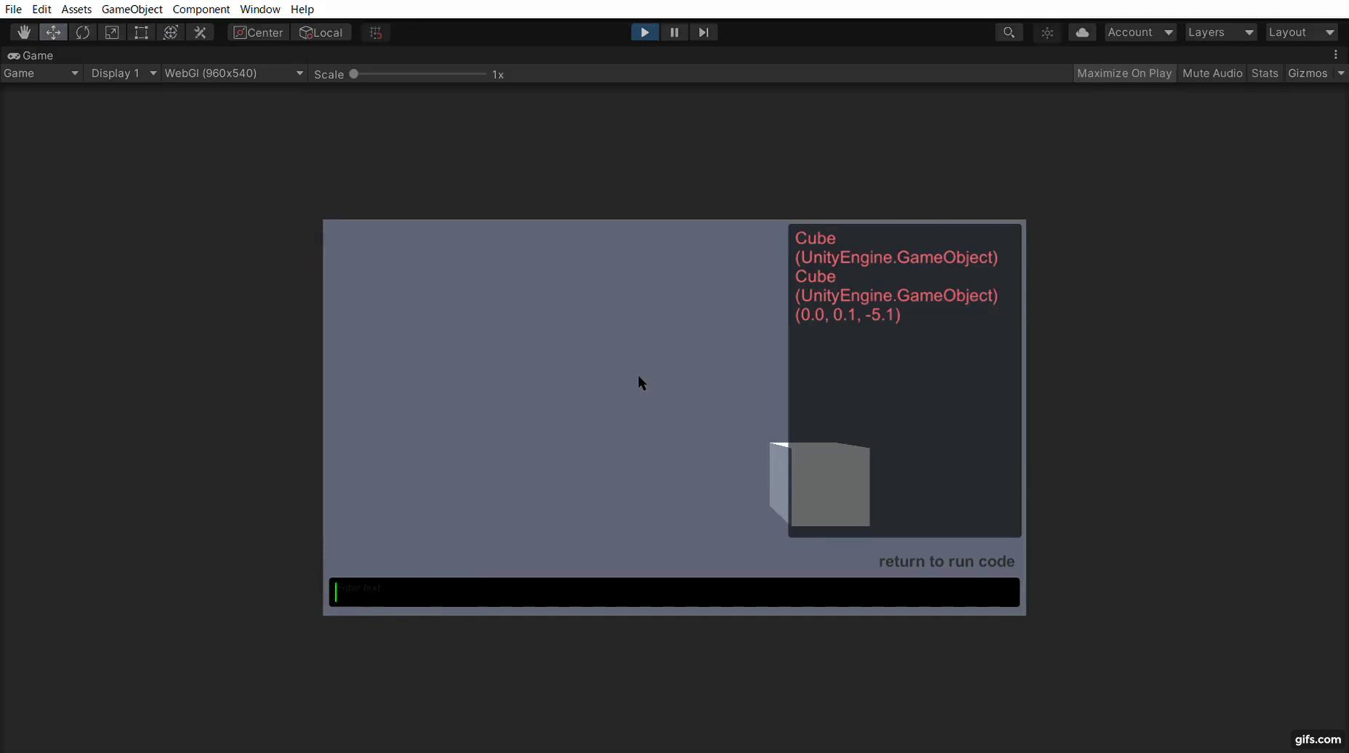Open the Display 1 dropdown
The image size is (1349, 753).
click(x=124, y=73)
